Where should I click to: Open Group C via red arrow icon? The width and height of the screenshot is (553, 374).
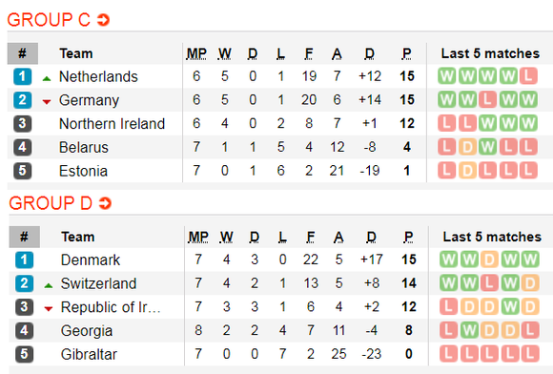[x=103, y=20]
